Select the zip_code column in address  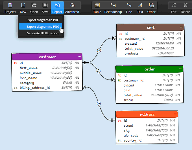click(147, 135)
